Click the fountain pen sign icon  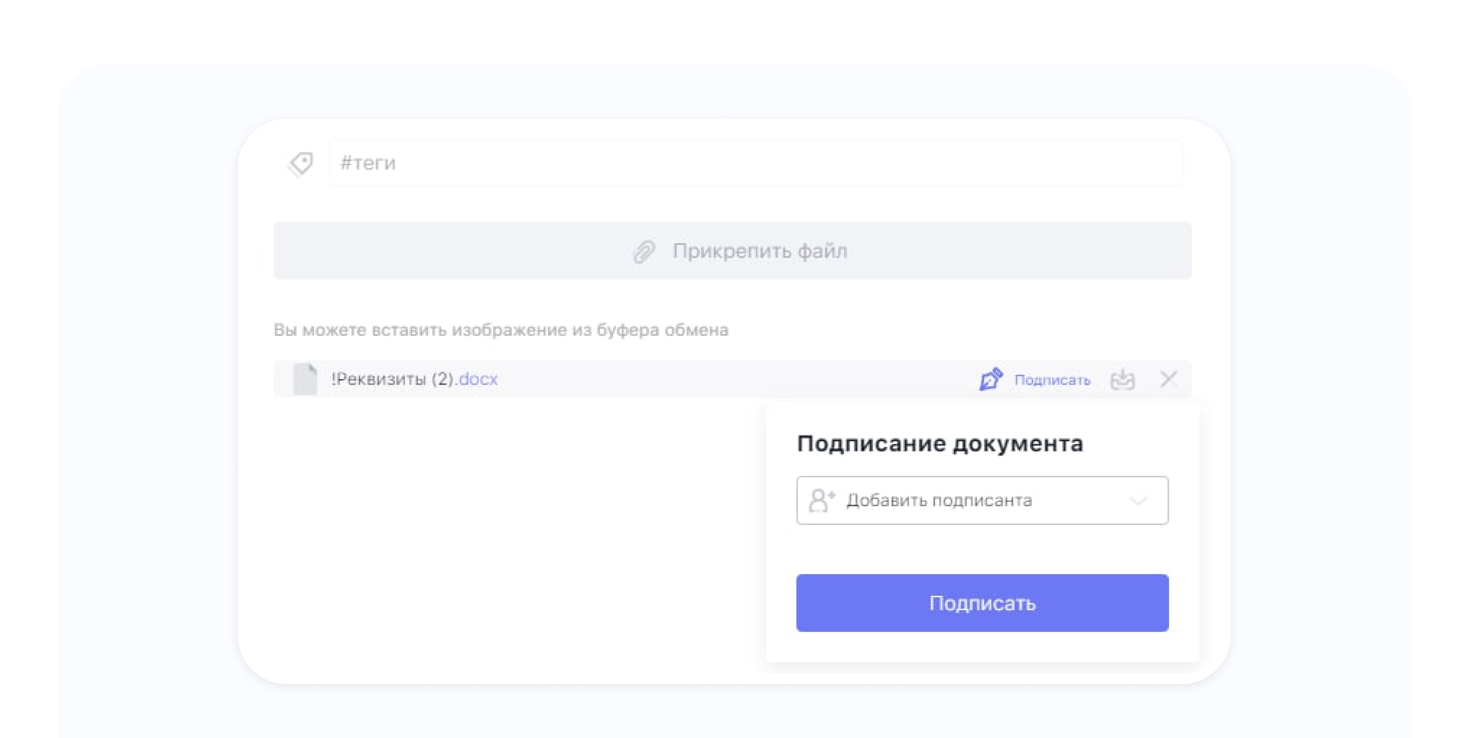pyautogui.click(x=991, y=379)
